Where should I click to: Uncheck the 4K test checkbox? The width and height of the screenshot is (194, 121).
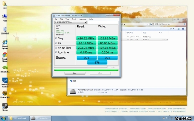[56, 43]
